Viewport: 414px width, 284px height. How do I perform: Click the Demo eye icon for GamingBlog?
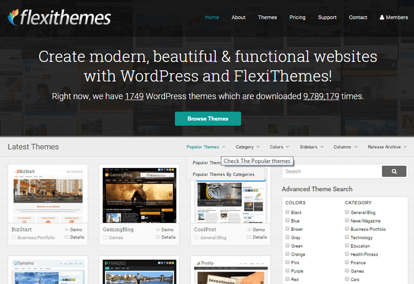pos(158,230)
